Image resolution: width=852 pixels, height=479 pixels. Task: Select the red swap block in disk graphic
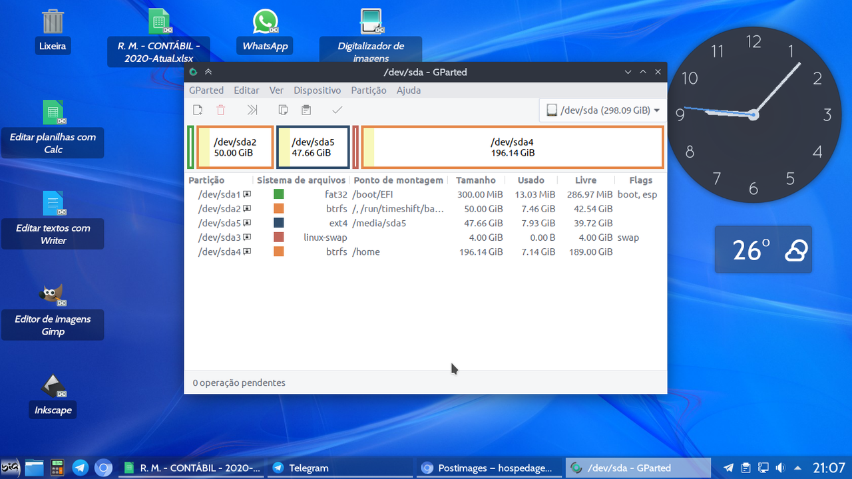(x=355, y=147)
